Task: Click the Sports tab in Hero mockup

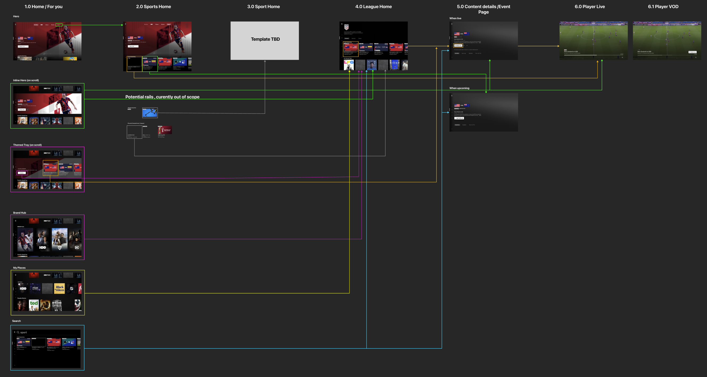Action: pos(59,25)
